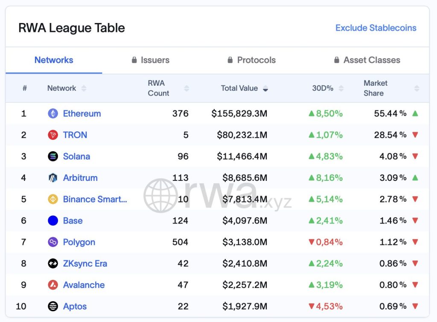The width and height of the screenshot is (437, 322).
Task: Click the Ethereum network logo icon
Action: [x=53, y=113]
